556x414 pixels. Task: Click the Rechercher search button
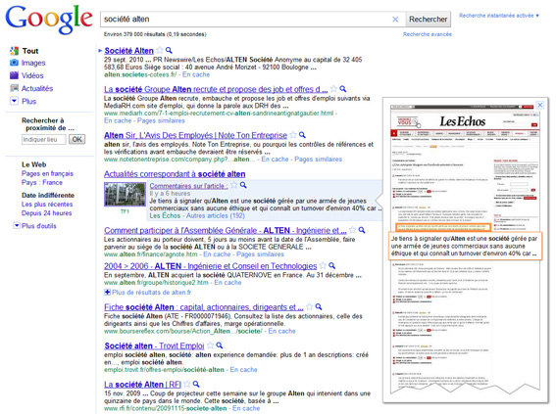428,20
